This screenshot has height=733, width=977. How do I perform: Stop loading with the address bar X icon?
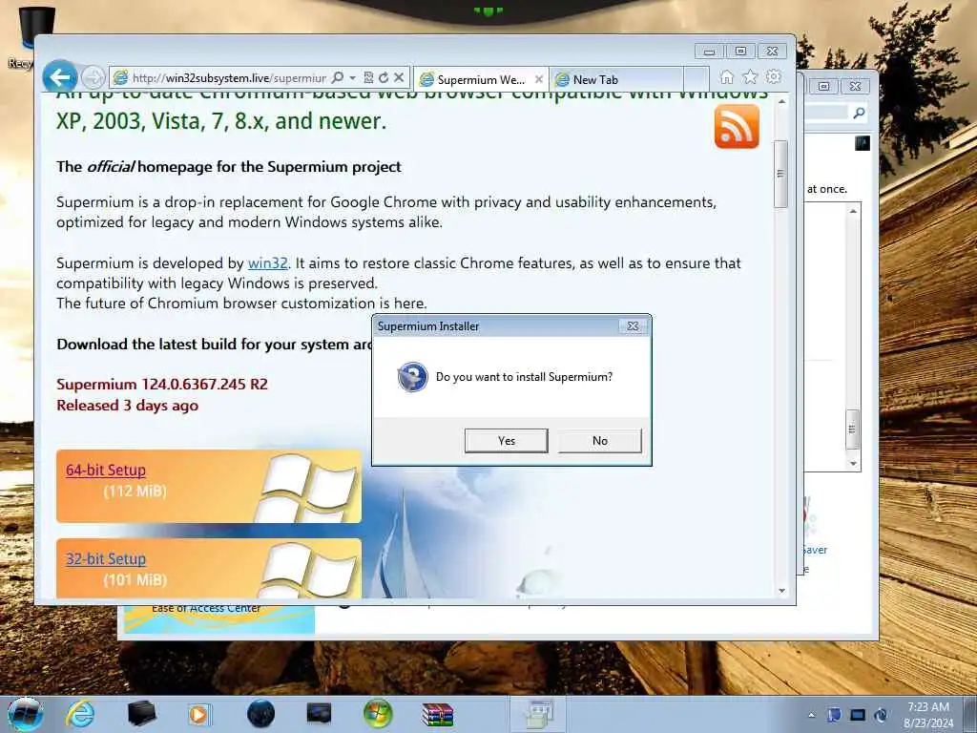click(x=400, y=77)
